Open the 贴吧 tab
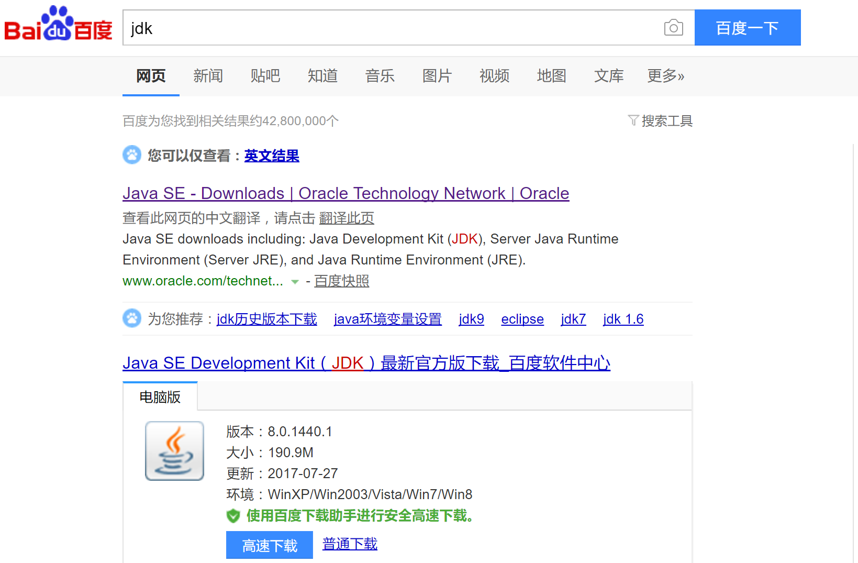 pyautogui.click(x=265, y=76)
